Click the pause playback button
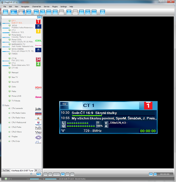The width and height of the screenshot is (176, 182). (x=57, y=174)
